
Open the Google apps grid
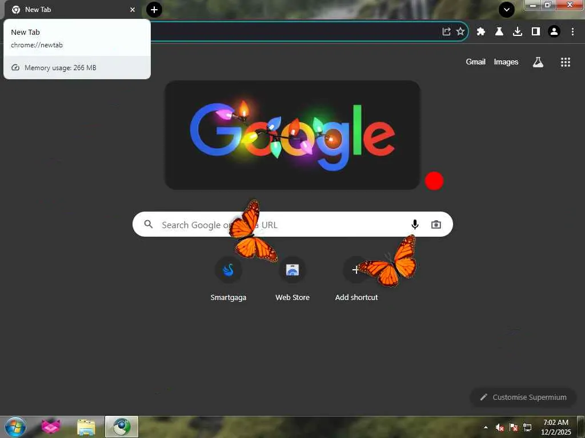[x=566, y=62]
